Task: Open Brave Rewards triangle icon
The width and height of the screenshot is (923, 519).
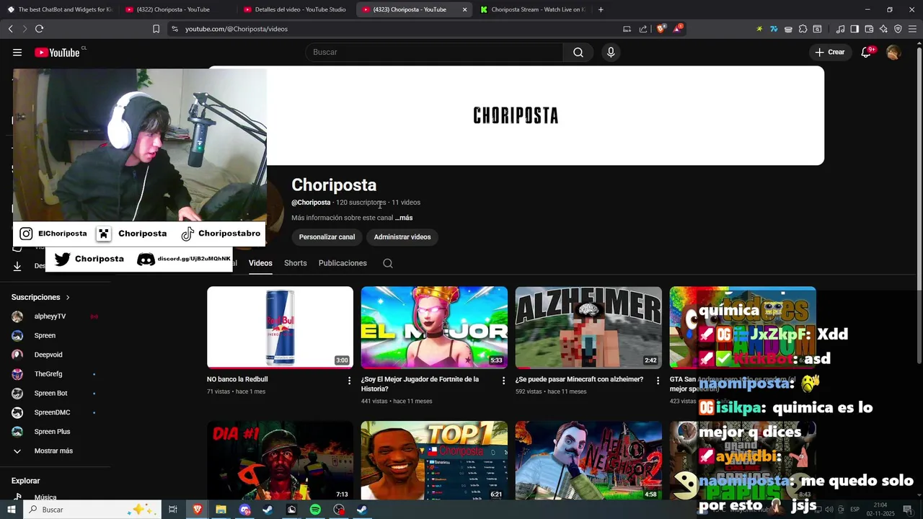Action: [678, 29]
